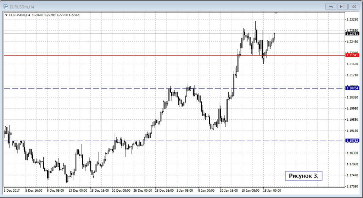Click the EURUSDm,H4 title bar text
This screenshot has height=198, width=363.
21,6
